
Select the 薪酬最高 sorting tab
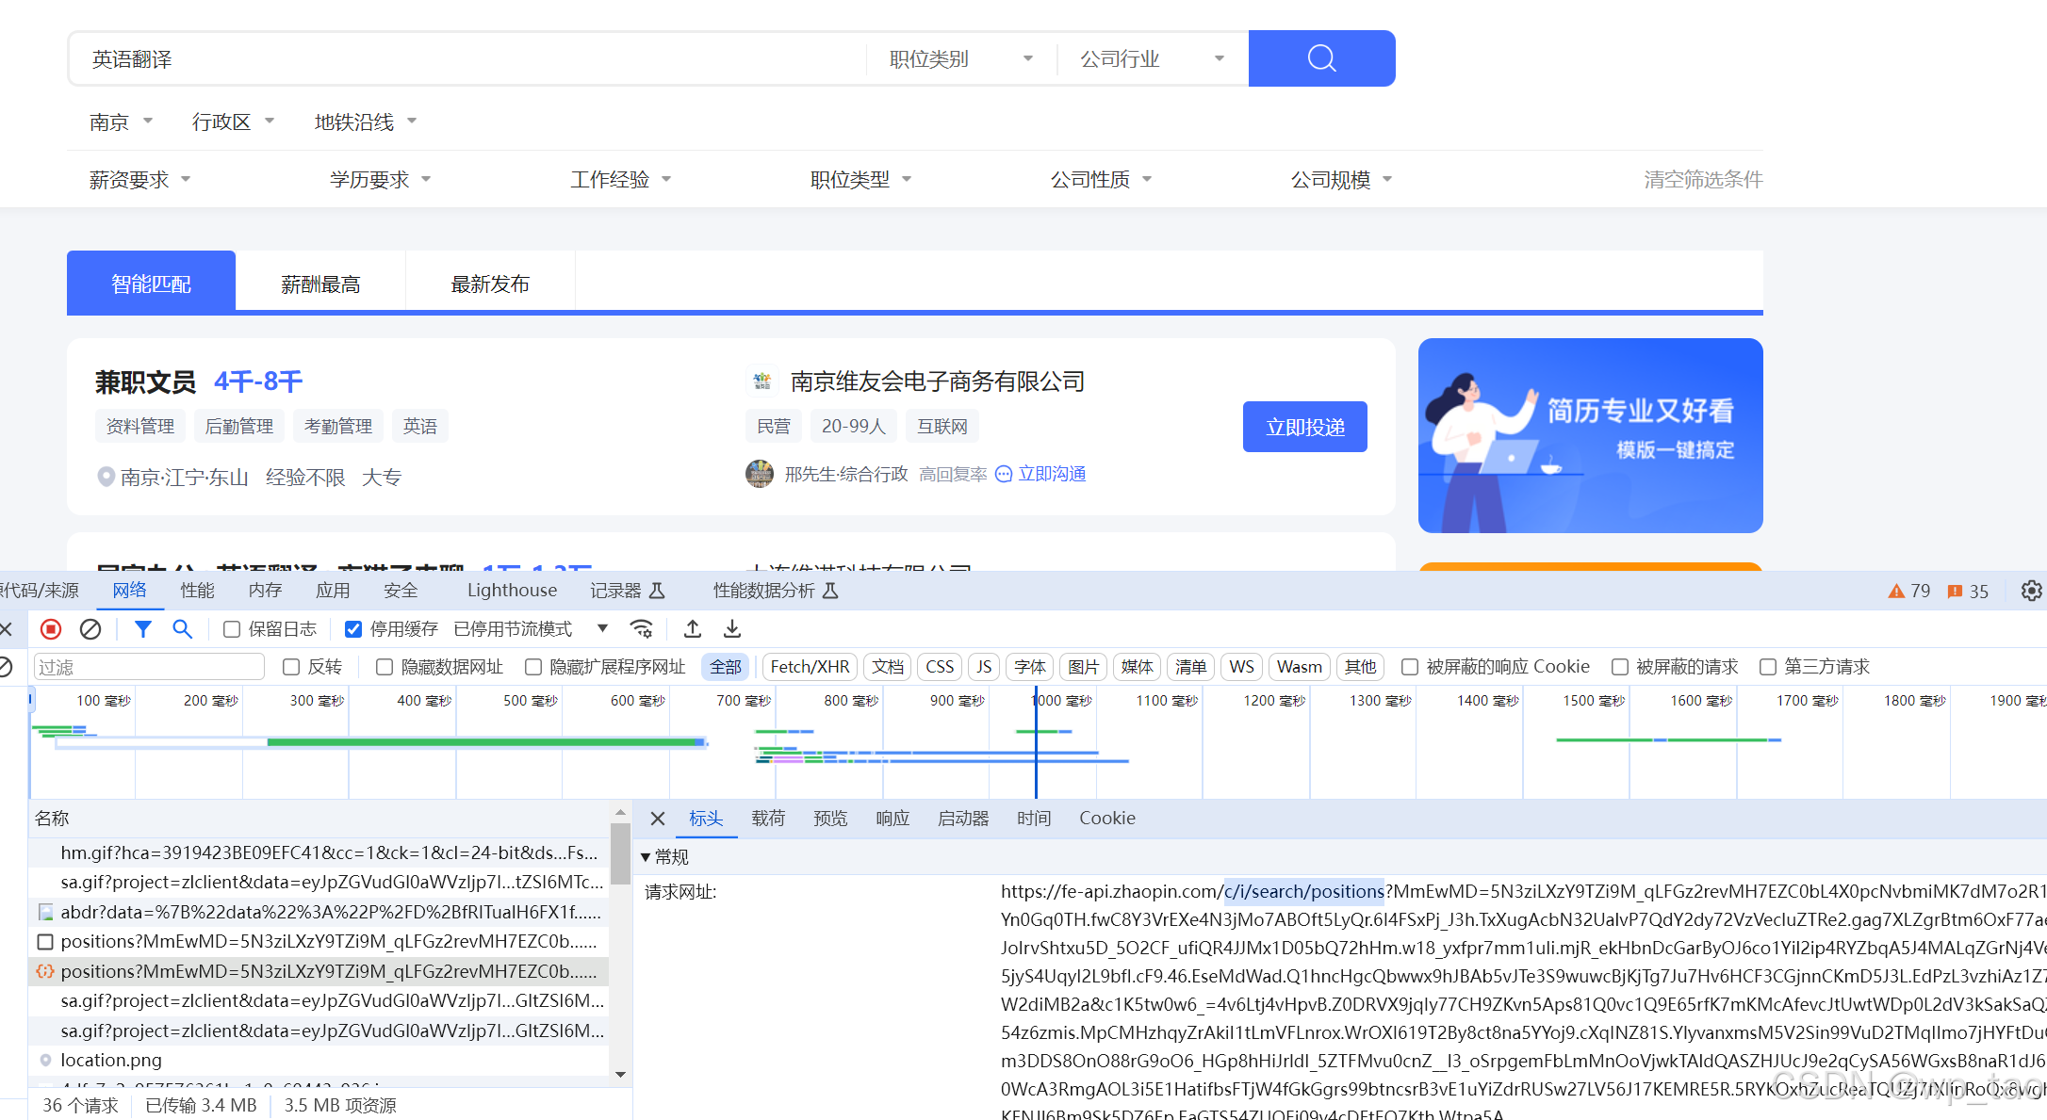[x=320, y=284]
